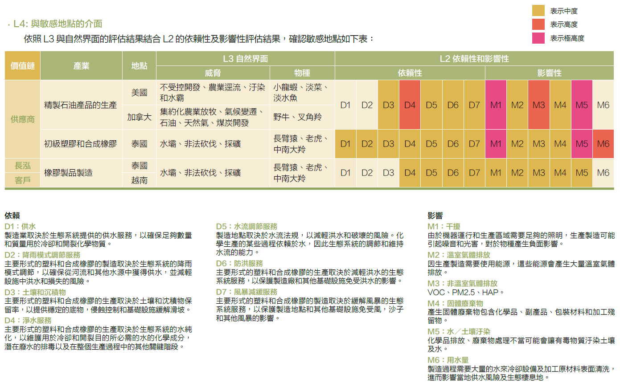Click the 'D7：風暴減緩服務' definition title

pos(247,292)
